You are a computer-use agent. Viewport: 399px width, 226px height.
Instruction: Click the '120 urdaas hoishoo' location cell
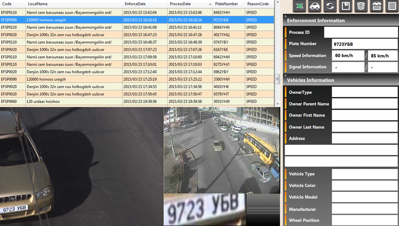pos(74,101)
